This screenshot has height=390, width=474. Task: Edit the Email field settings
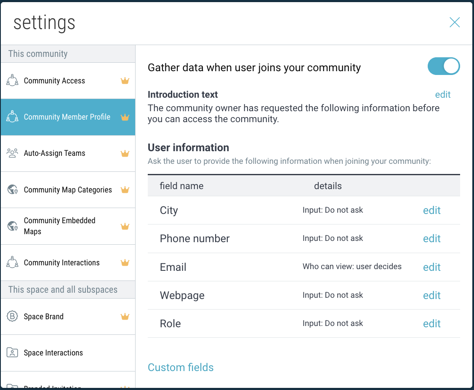431,267
